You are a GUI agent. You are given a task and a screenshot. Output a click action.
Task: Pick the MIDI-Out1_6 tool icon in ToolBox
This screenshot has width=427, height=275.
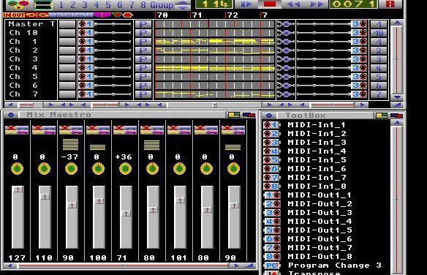pyautogui.click(x=272, y=238)
